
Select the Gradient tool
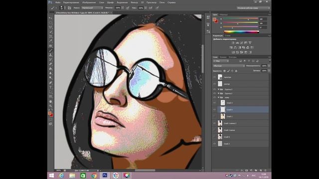[50, 69]
